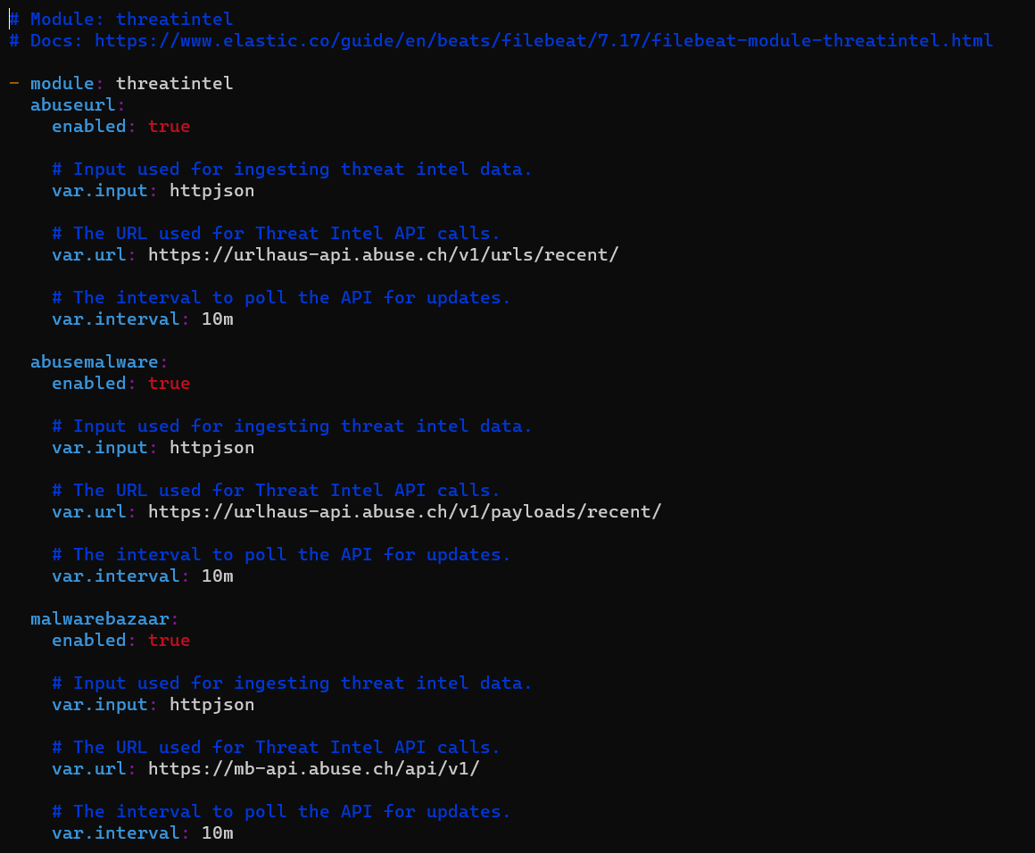The image size is (1035, 853).
Task: Click the 'abuseurl:' section key
Action: 78,105
